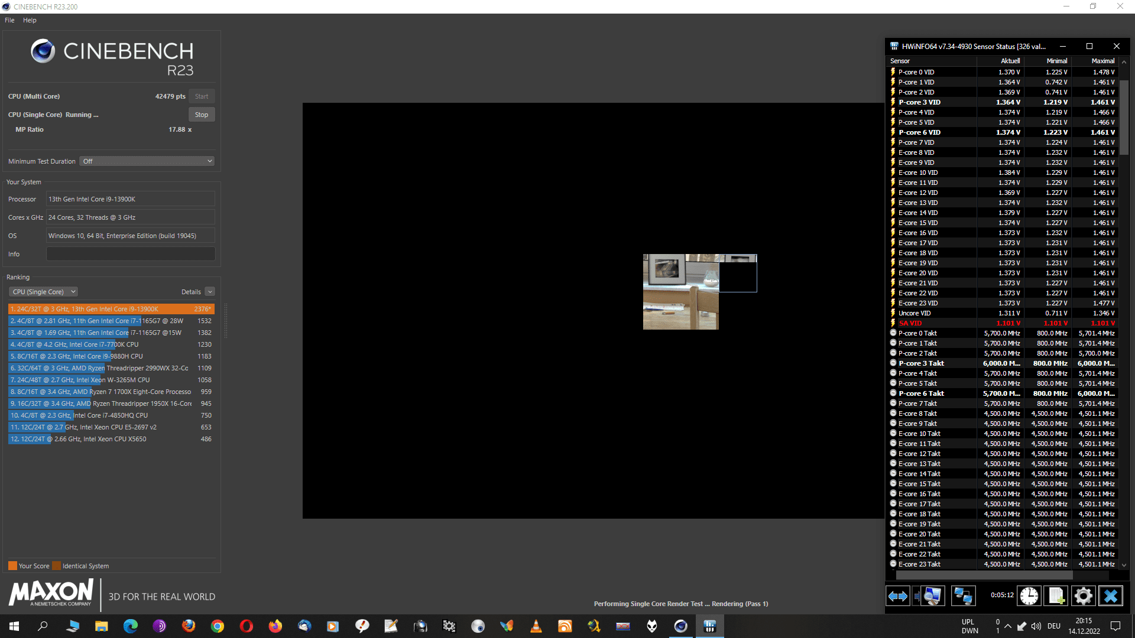The width and height of the screenshot is (1135, 638).
Task: Open HWiNFO settings gear icon
Action: click(1083, 596)
